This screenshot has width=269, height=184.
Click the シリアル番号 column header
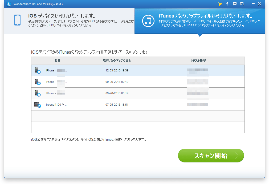tap(198, 61)
